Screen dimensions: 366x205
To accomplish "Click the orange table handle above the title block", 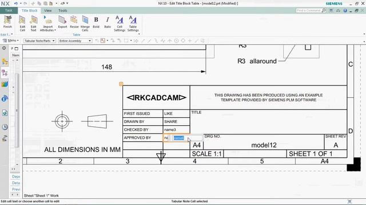I will [121, 84].
